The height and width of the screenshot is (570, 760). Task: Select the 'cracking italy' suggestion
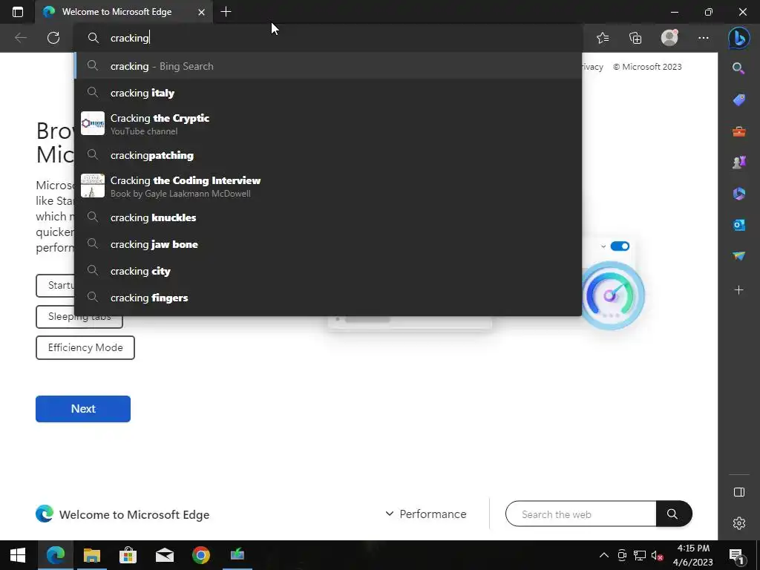pyautogui.click(x=328, y=93)
